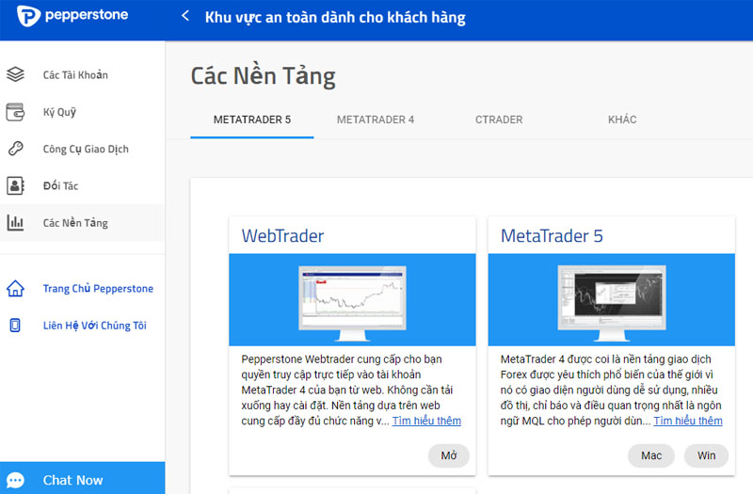Click Tìm hiểu thêm link in MetaTrader 5 card

pos(688,421)
